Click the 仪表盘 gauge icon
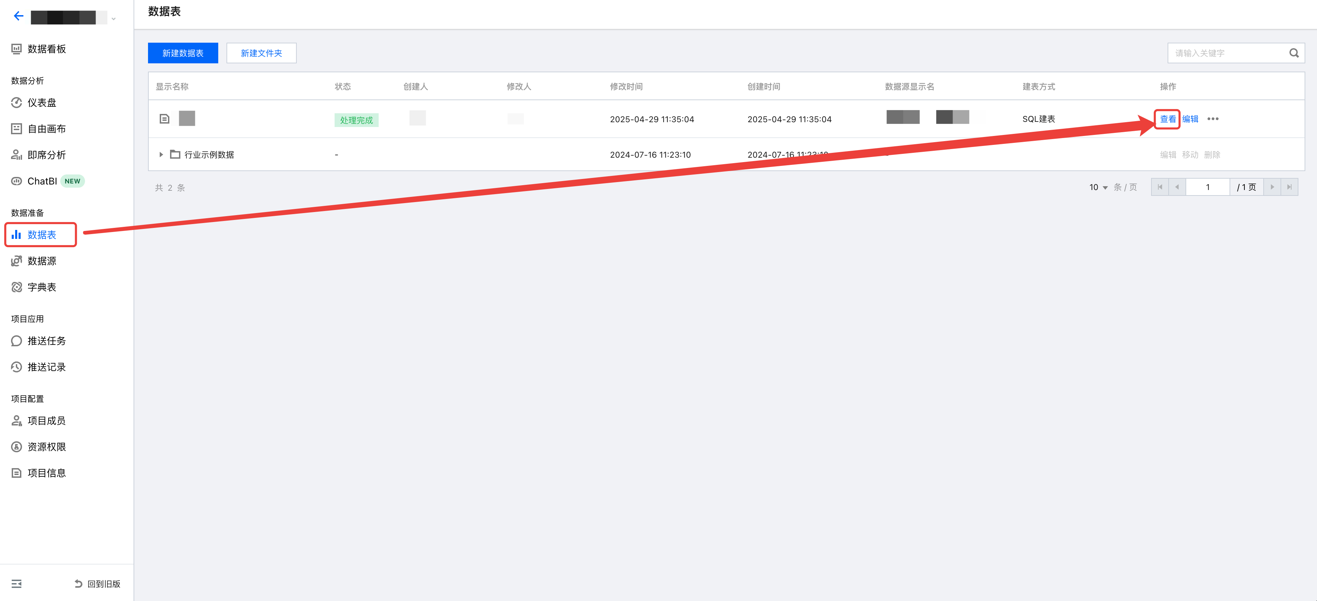 click(17, 103)
